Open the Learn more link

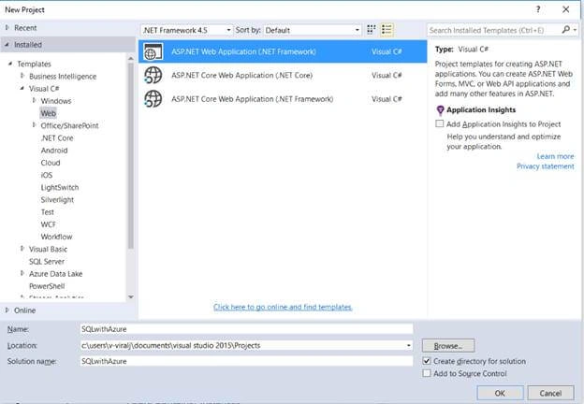point(555,156)
